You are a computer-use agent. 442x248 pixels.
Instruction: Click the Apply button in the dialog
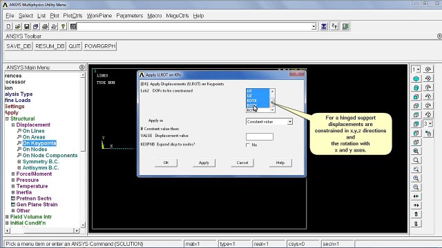coord(204,163)
